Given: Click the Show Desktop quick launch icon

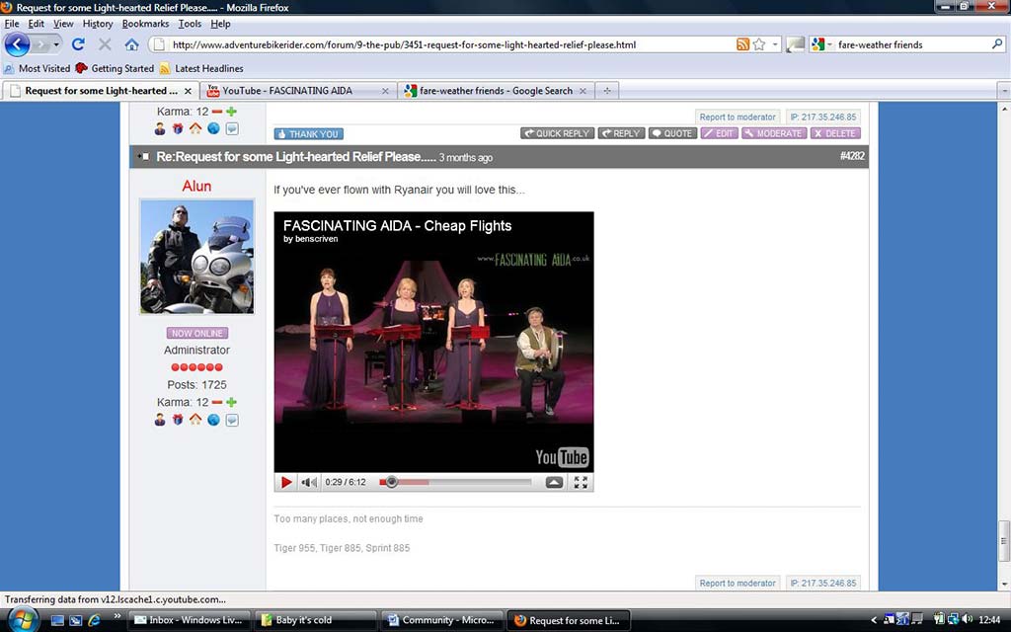Looking at the screenshot, I should 57,620.
